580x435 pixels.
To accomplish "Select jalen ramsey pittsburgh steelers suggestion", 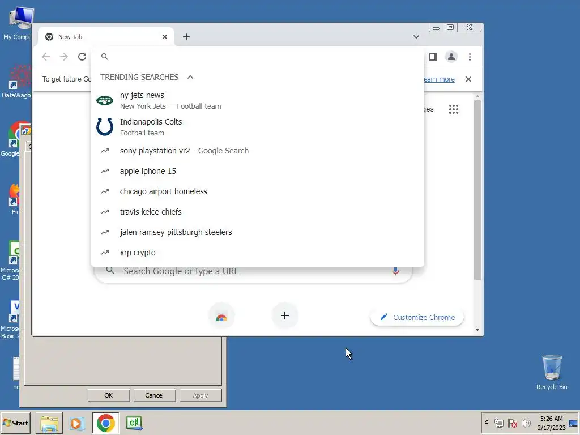I will (x=258, y=232).
